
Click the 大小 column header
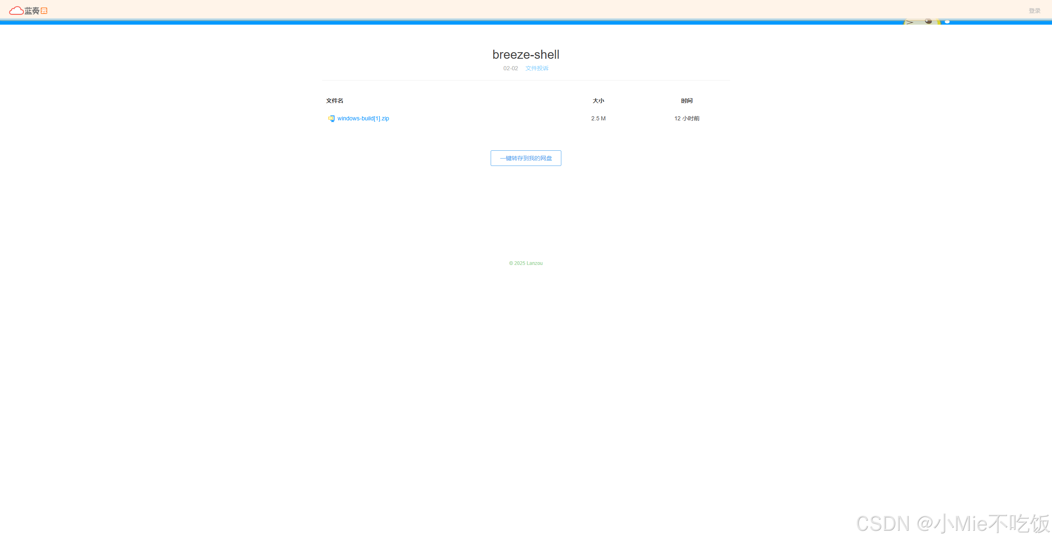pos(598,101)
